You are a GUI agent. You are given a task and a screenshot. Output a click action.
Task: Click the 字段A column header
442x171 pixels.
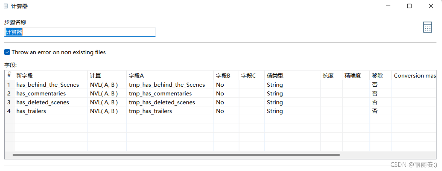170,75
